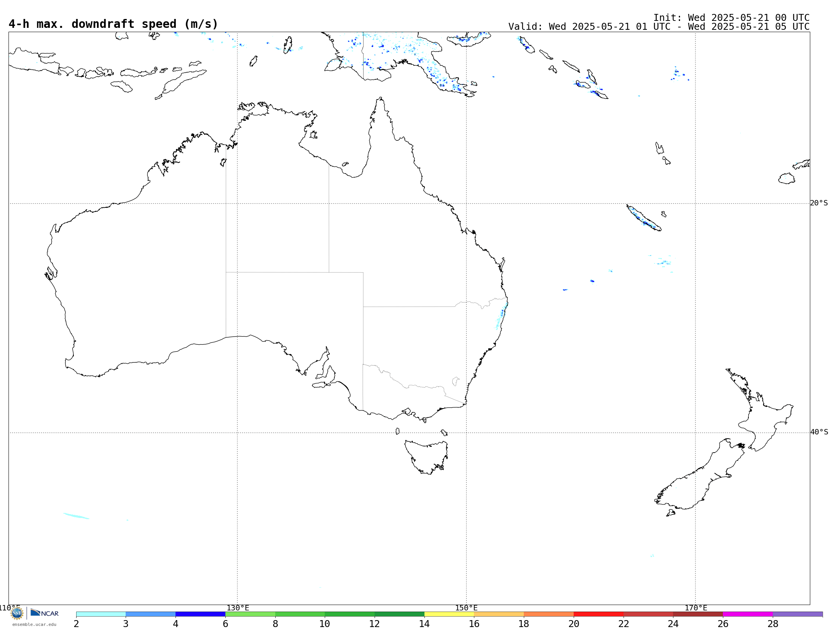
Task: Click the dark blue 4-6 m/s swatch
Action: pyautogui.click(x=201, y=614)
